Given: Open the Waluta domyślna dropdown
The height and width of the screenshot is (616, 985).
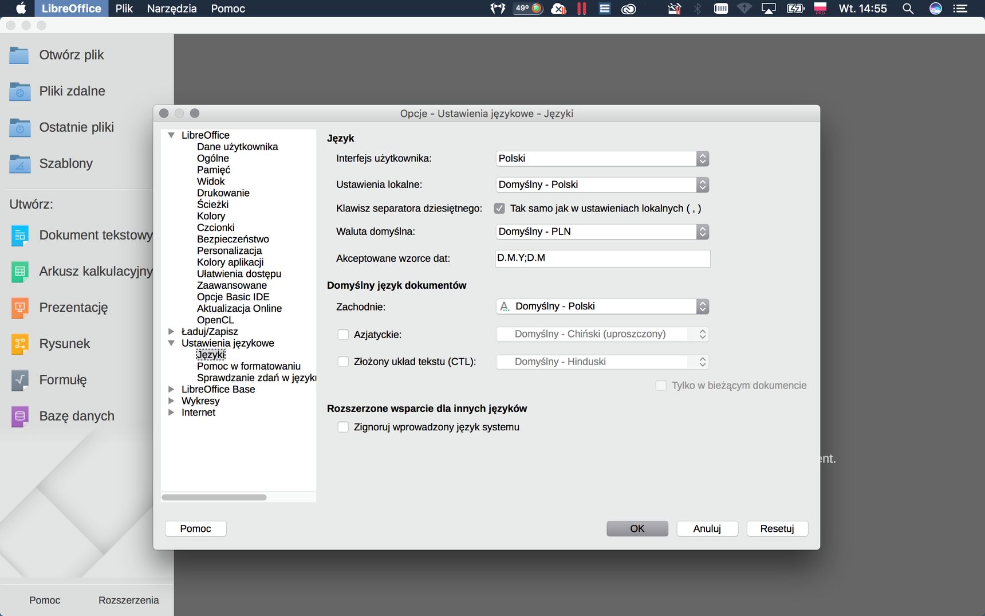Looking at the screenshot, I should point(602,232).
